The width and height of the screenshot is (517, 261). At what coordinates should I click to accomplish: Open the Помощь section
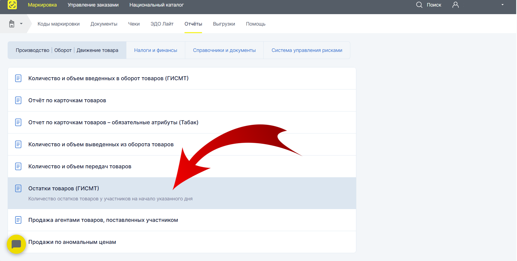click(256, 24)
